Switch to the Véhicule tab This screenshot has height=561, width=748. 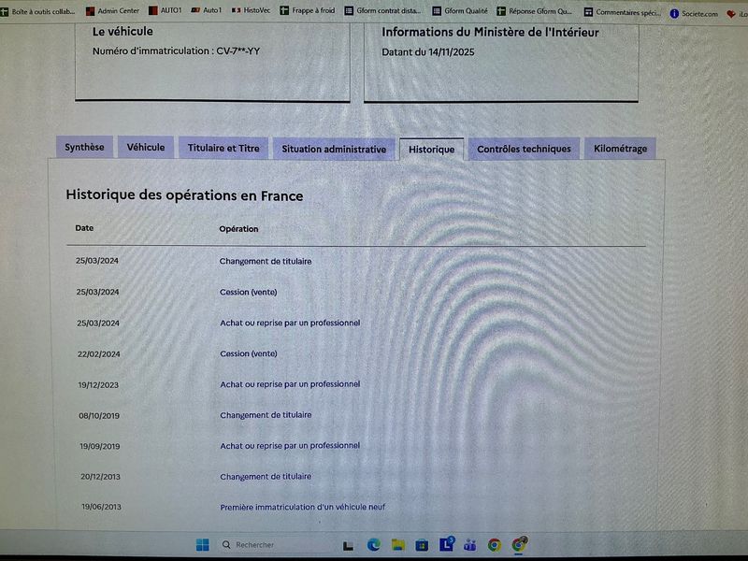[x=146, y=148]
